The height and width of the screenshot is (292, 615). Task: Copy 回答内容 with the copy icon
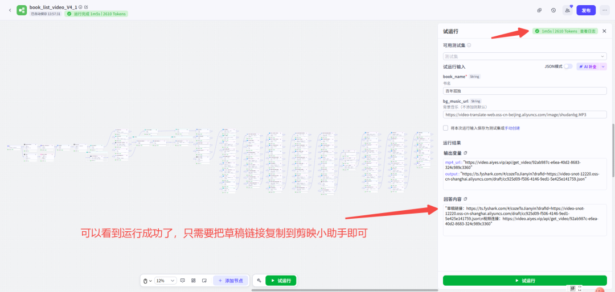tap(466, 199)
